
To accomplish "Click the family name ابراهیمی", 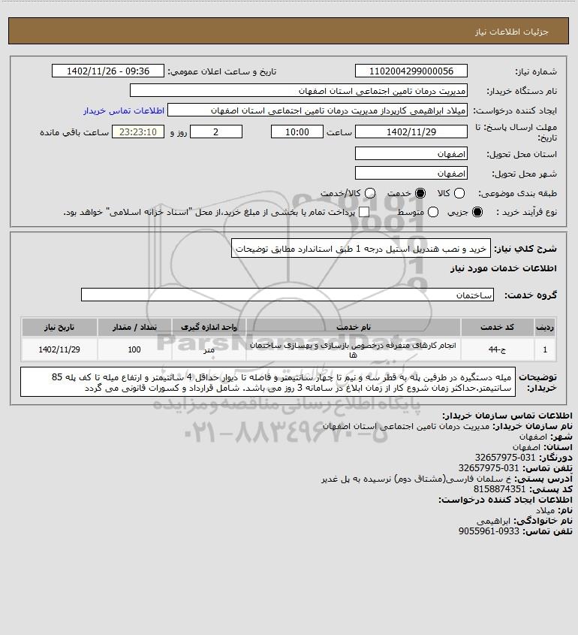I will (x=492, y=521).
